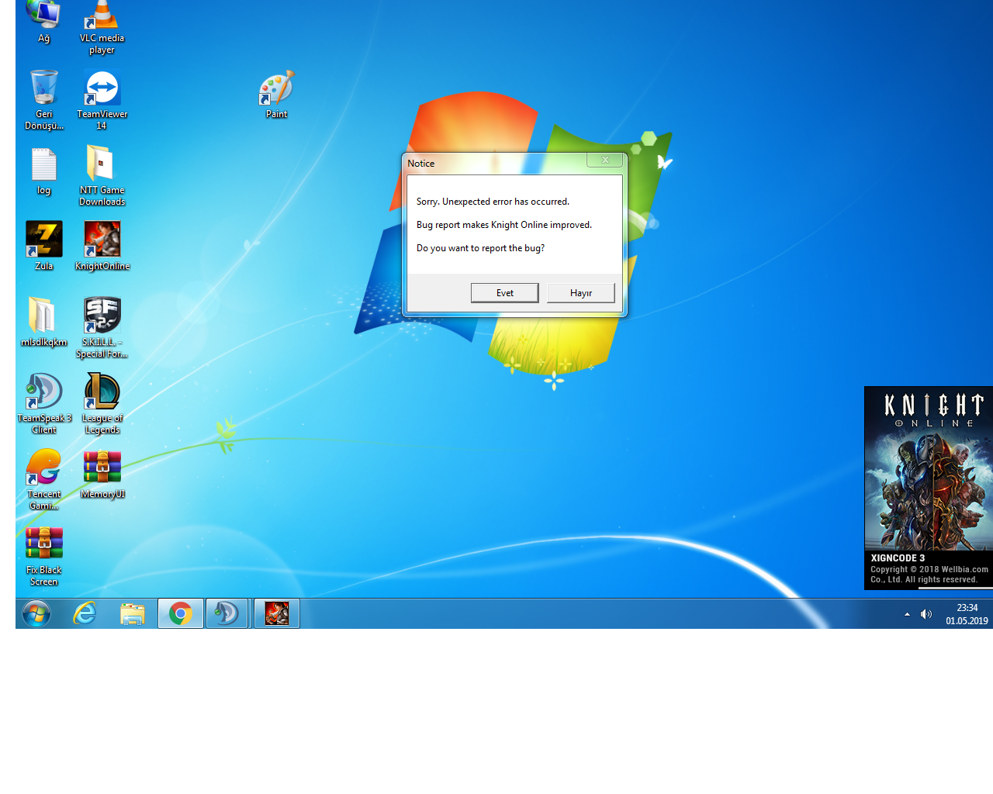Viewport: 993px width, 794px height.
Task: Select the League of Legends shortcut
Action: (102, 403)
